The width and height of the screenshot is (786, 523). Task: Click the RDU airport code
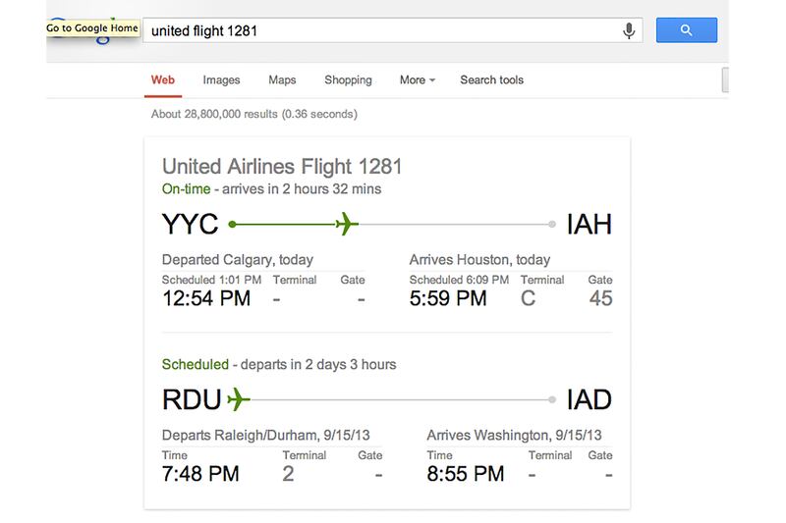(192, 399)
